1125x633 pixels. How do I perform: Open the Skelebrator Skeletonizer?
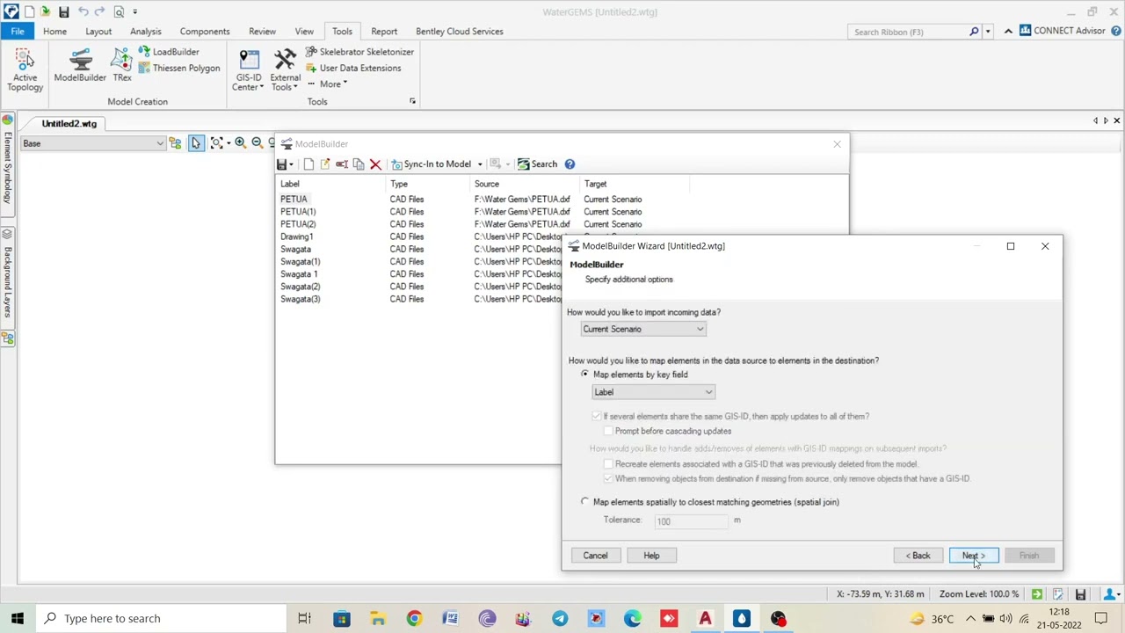click(359, 52)
